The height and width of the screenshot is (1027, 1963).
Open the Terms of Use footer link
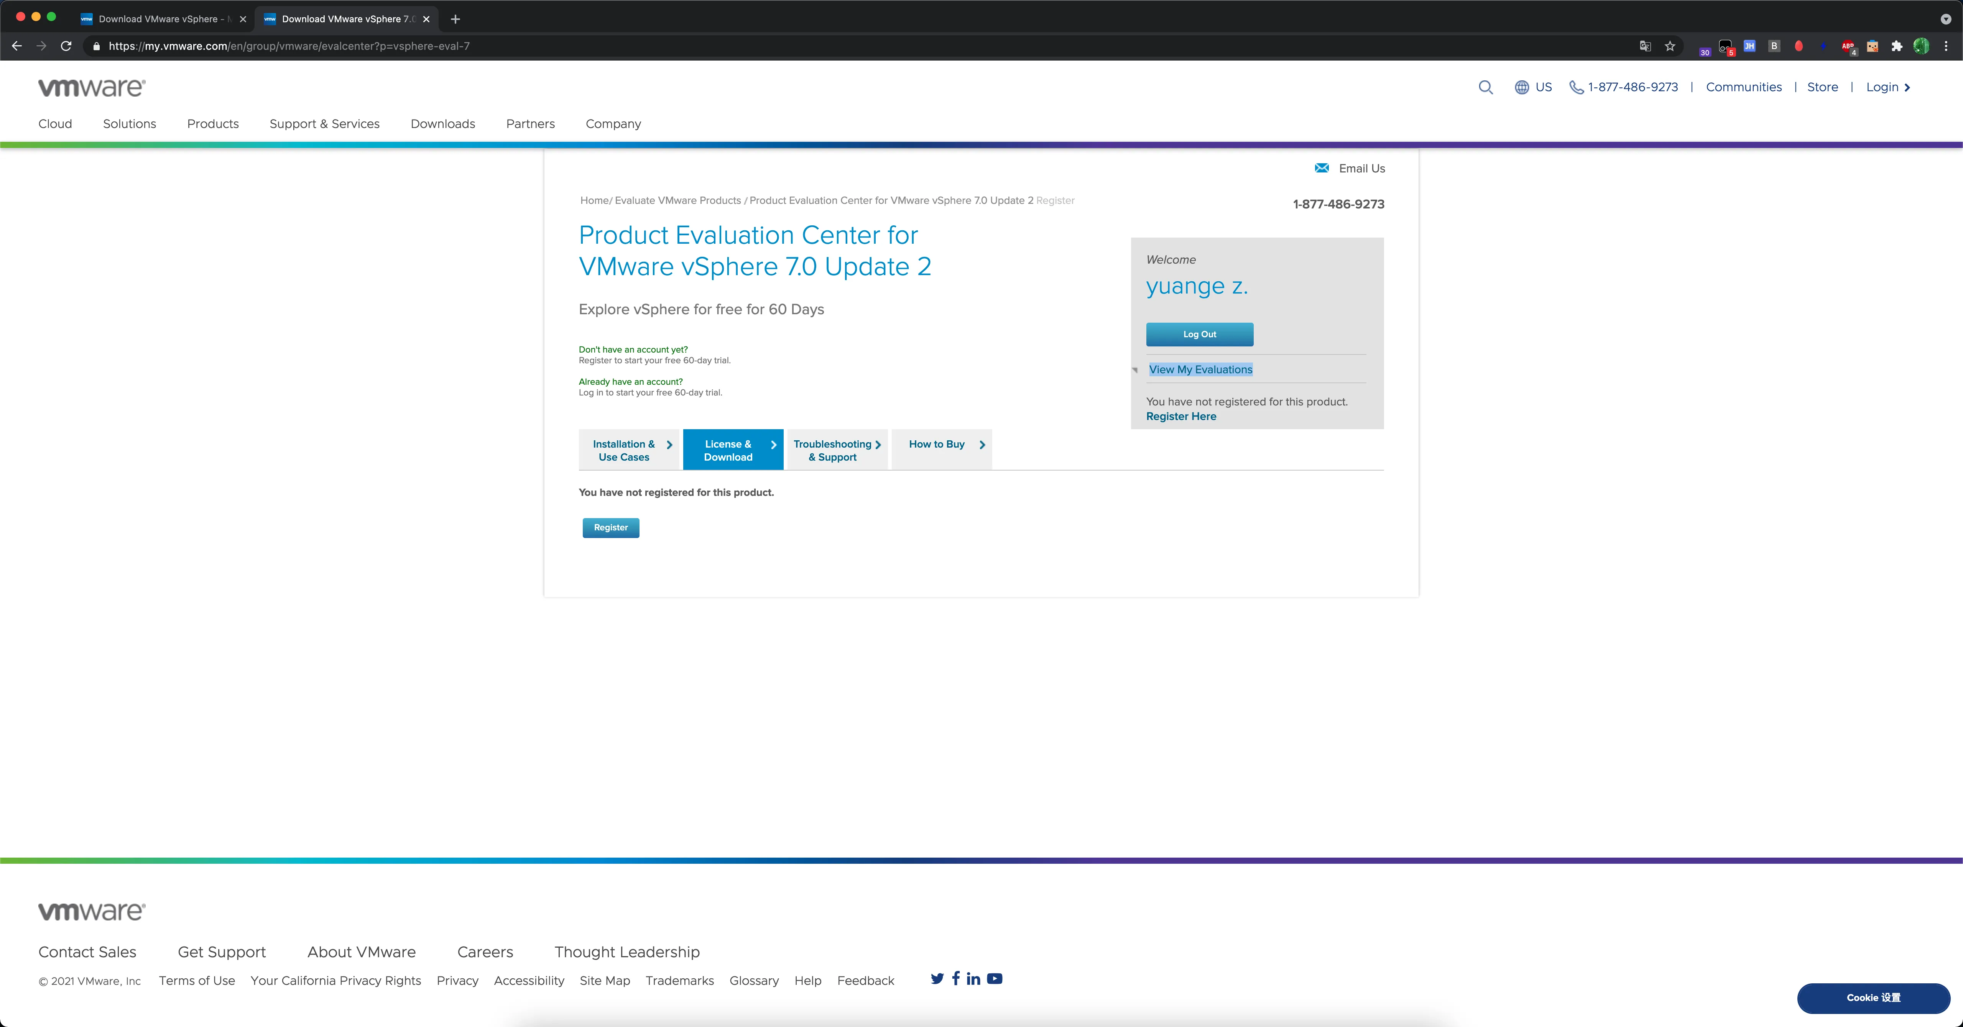point(197,981)
